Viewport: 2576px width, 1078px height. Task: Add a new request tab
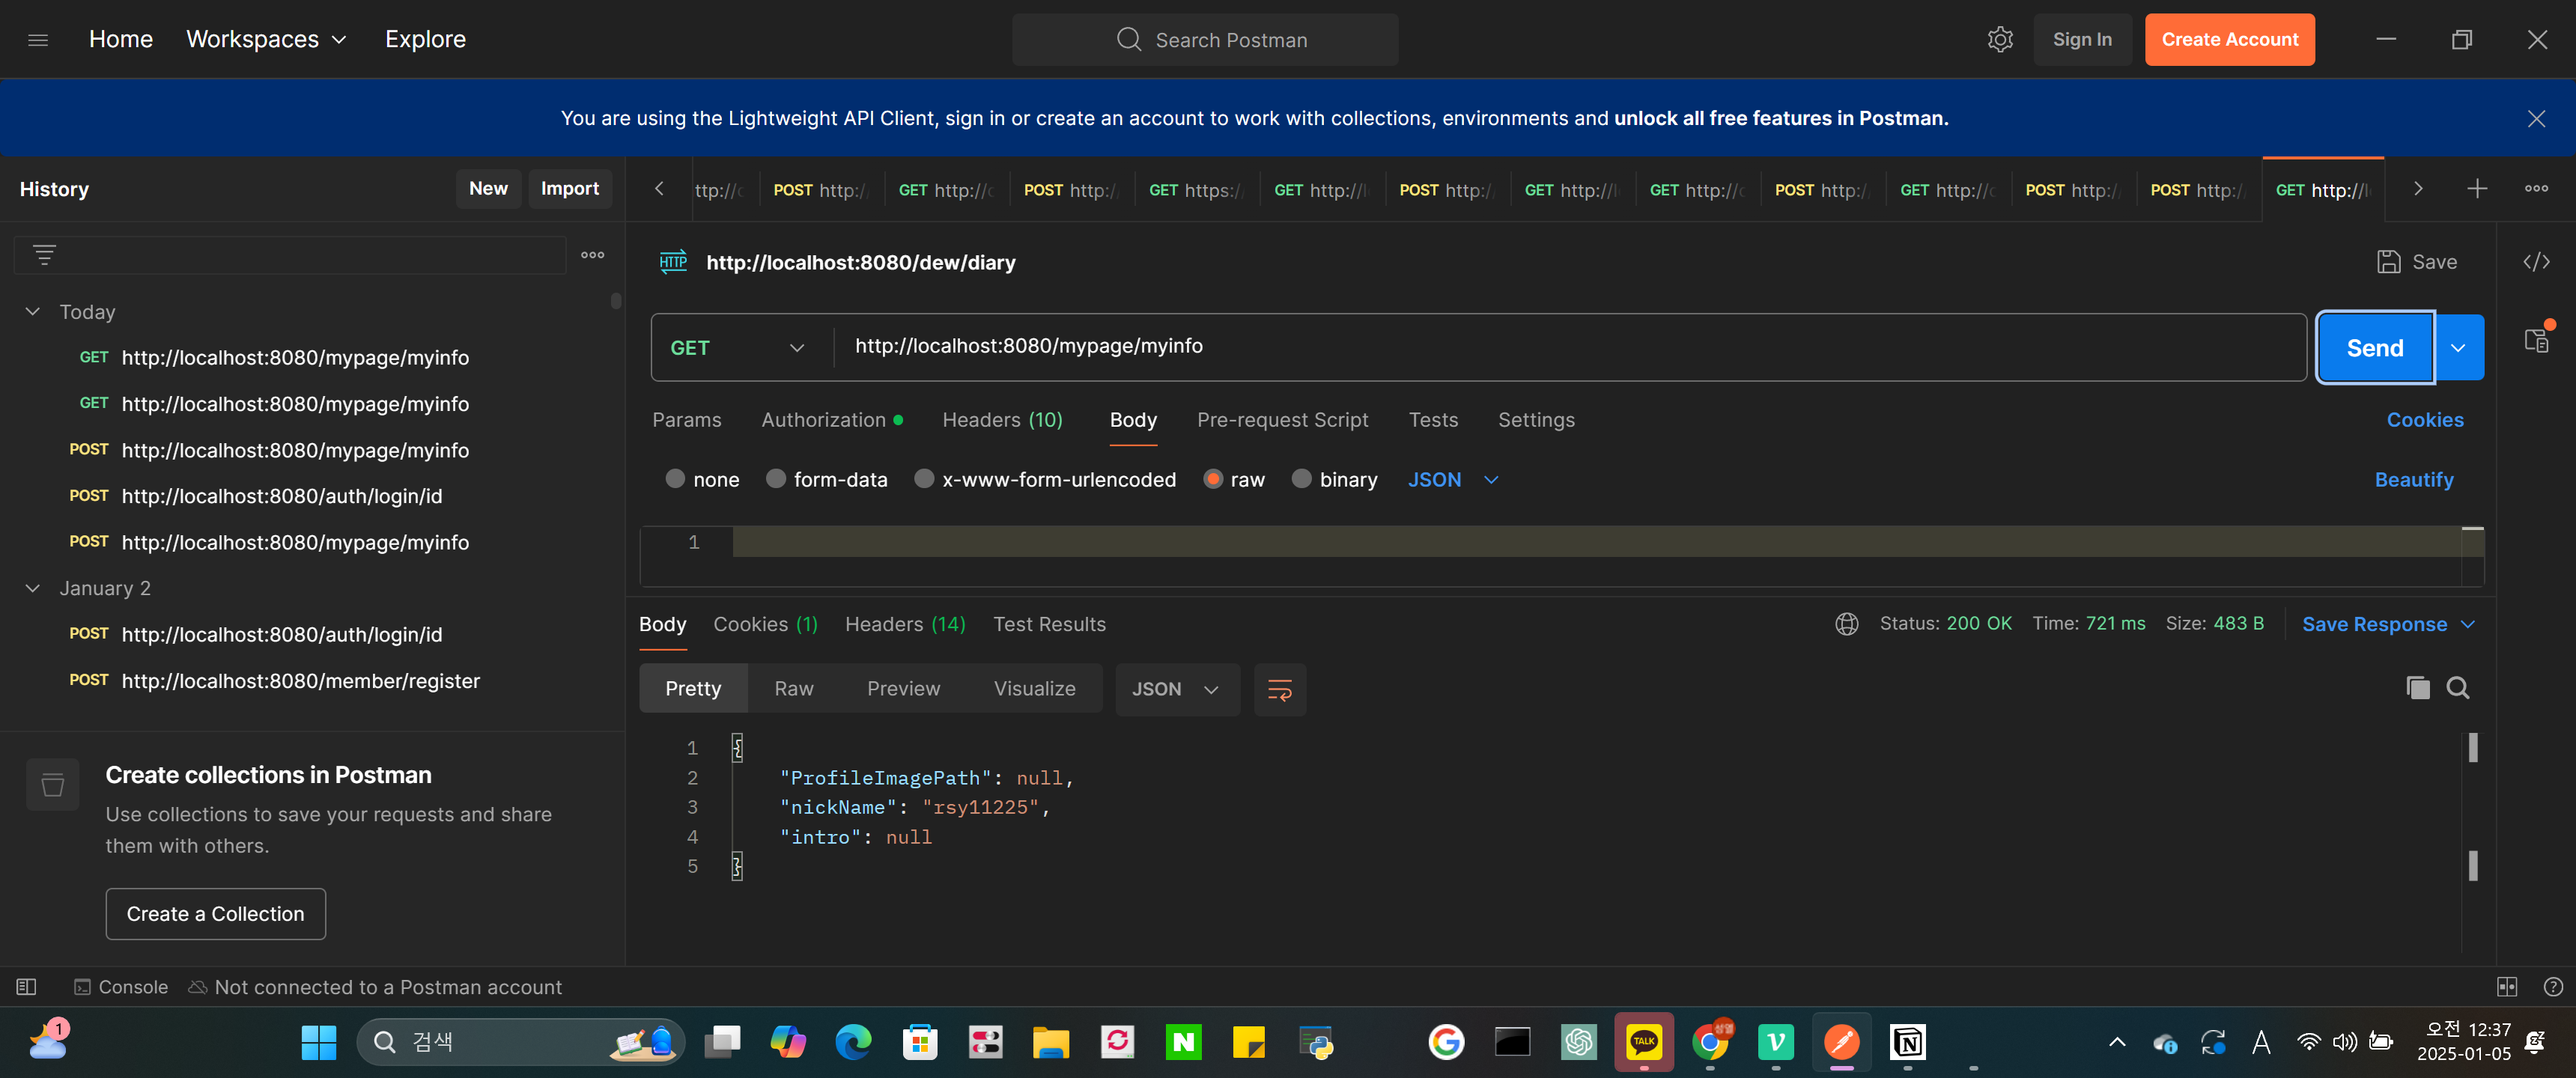[x=2477, y=189]
